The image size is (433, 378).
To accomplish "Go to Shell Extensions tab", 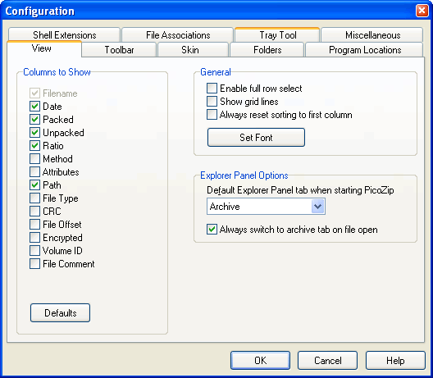I will pyautogui.click(x=64, y=34).
